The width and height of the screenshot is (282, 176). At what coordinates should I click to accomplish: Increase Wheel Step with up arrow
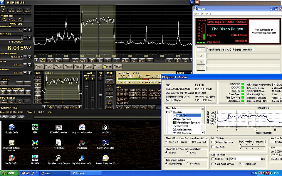29,73
